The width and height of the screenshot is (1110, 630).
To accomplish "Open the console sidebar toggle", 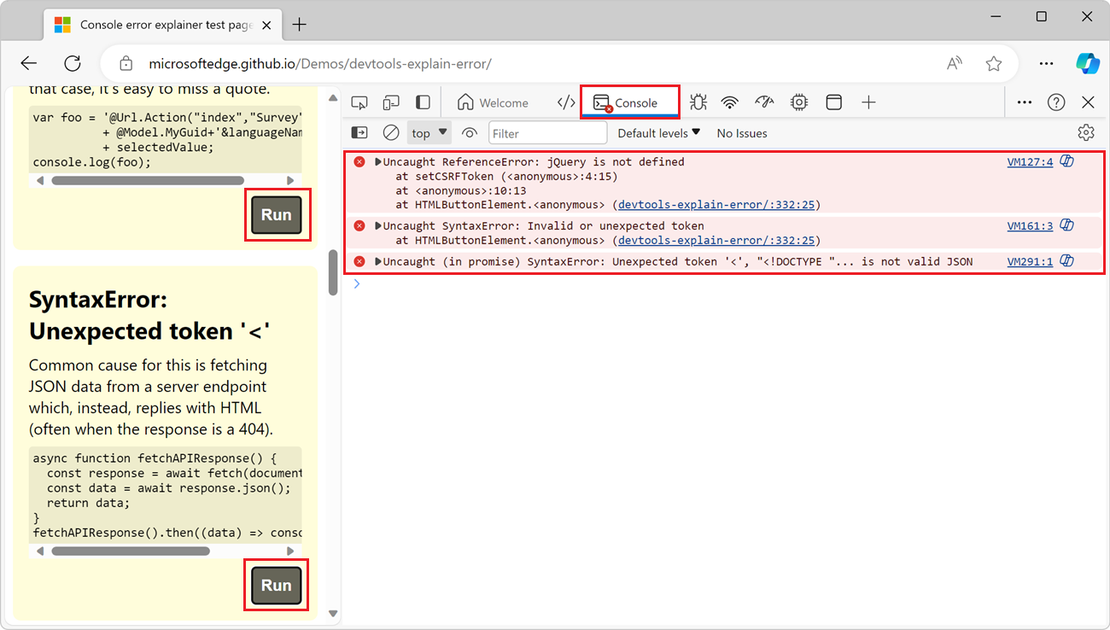I will tap(359, 132).
